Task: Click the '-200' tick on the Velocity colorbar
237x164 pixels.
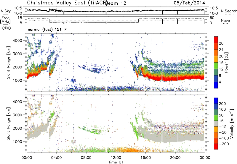Action: tap(224, 144)
